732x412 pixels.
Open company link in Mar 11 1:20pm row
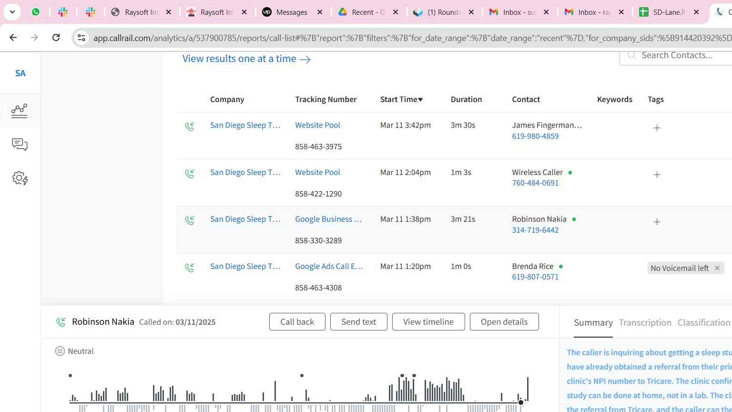[245, 266]
